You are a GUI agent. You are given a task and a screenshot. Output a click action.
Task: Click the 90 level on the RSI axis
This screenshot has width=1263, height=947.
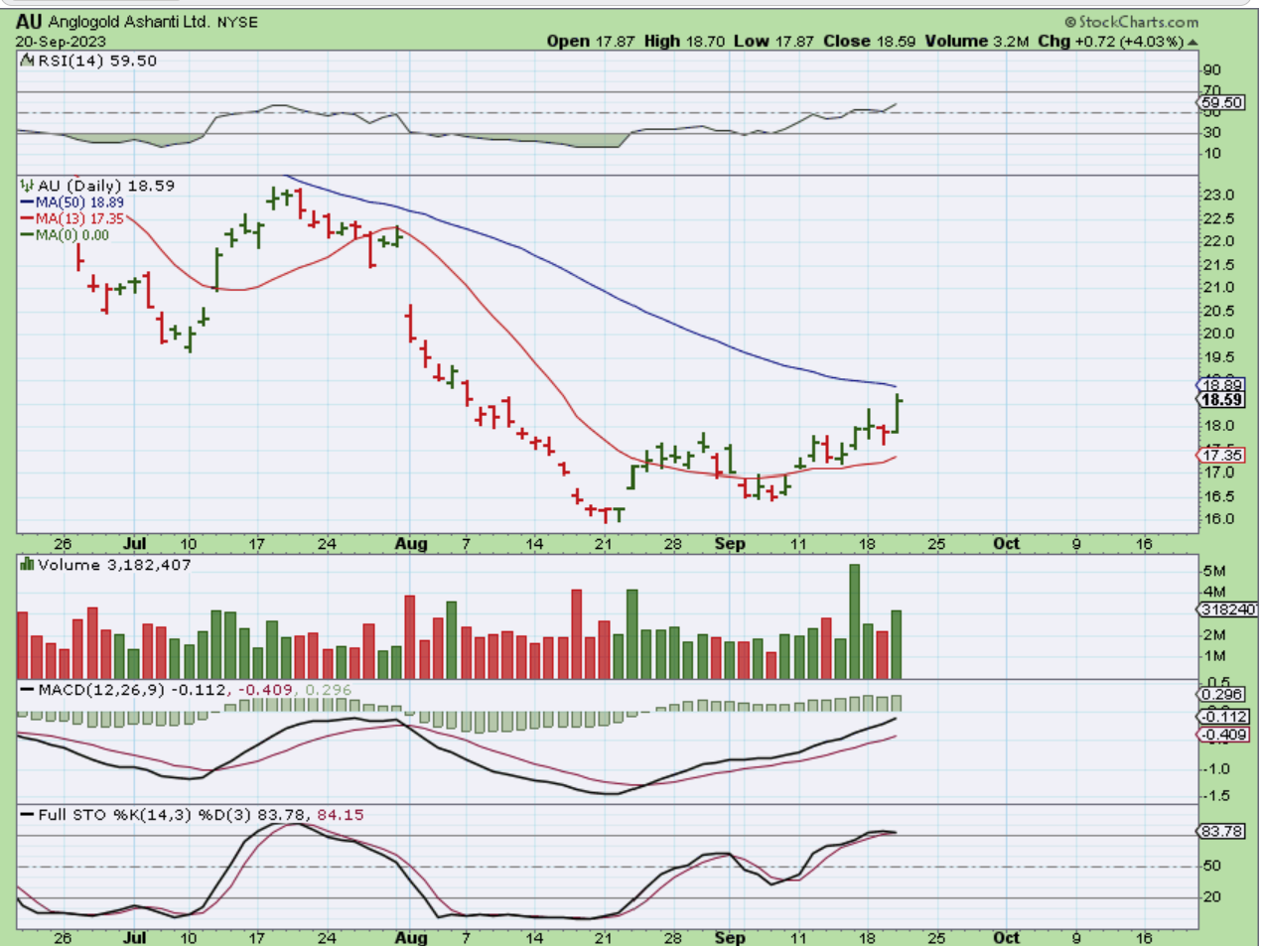click(1212, 70)
